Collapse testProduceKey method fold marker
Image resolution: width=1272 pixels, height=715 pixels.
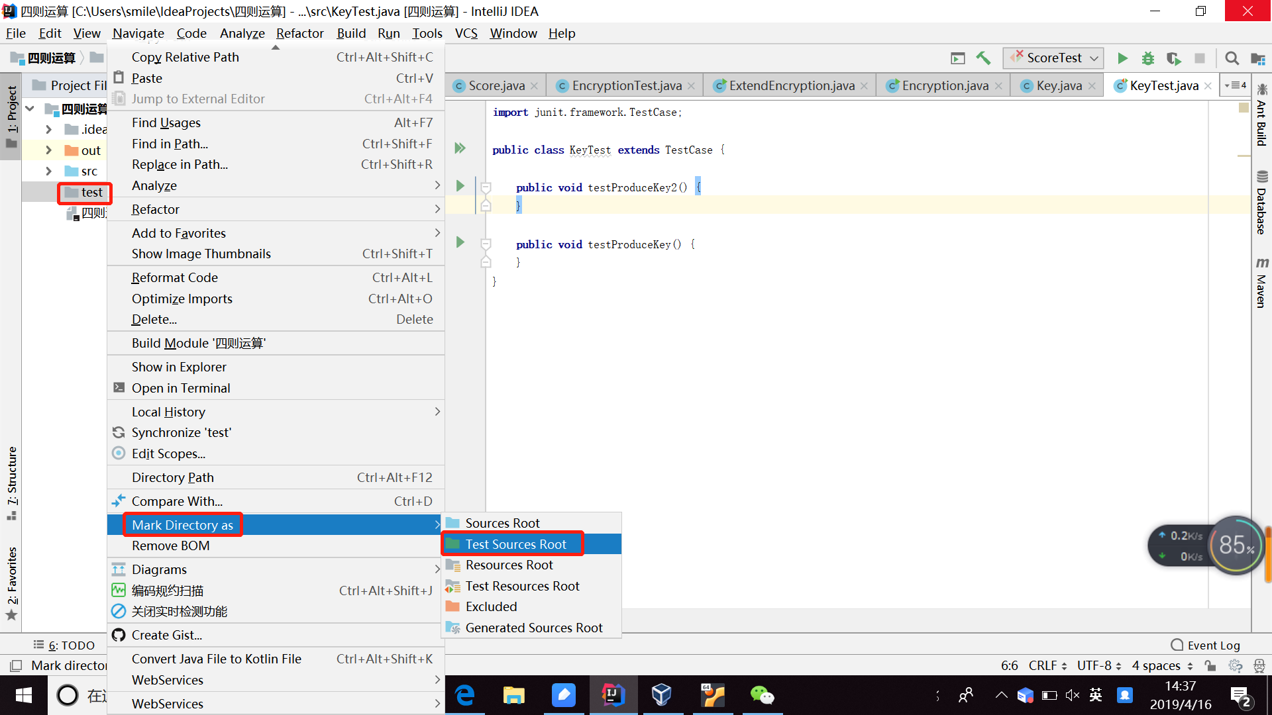(x=486, y=245)
